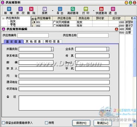Viewport: 137px width, 127px height.
Task: Open the 所属类别 lookup button
Action: point(52,49)
